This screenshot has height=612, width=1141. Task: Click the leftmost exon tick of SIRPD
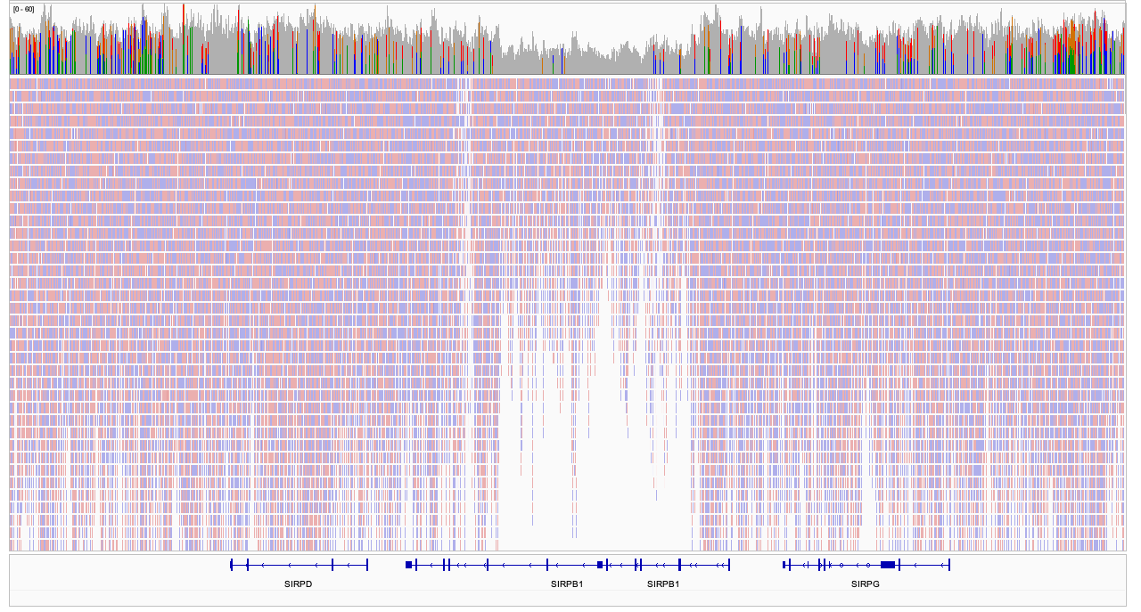tap(231, 565)
